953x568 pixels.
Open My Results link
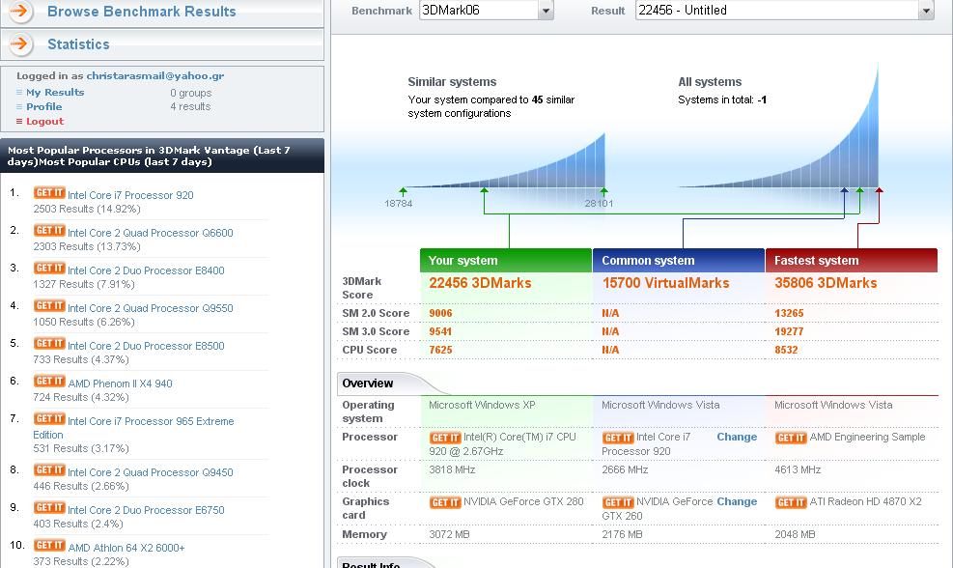click(55, 93)
